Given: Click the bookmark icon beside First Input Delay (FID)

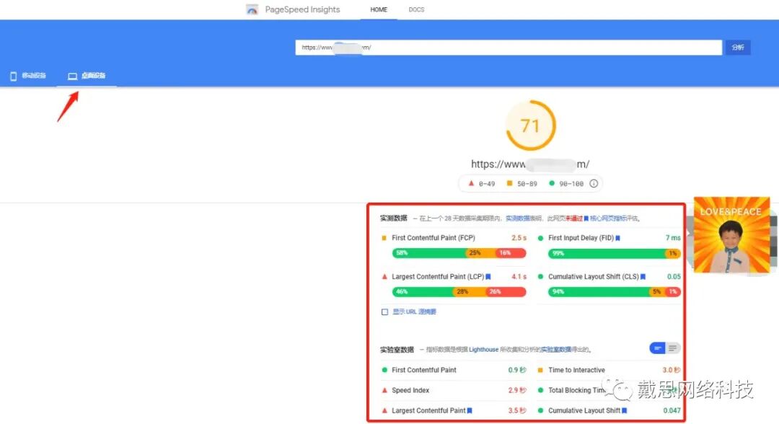Looking at the screenshot, I should point(617,238).
